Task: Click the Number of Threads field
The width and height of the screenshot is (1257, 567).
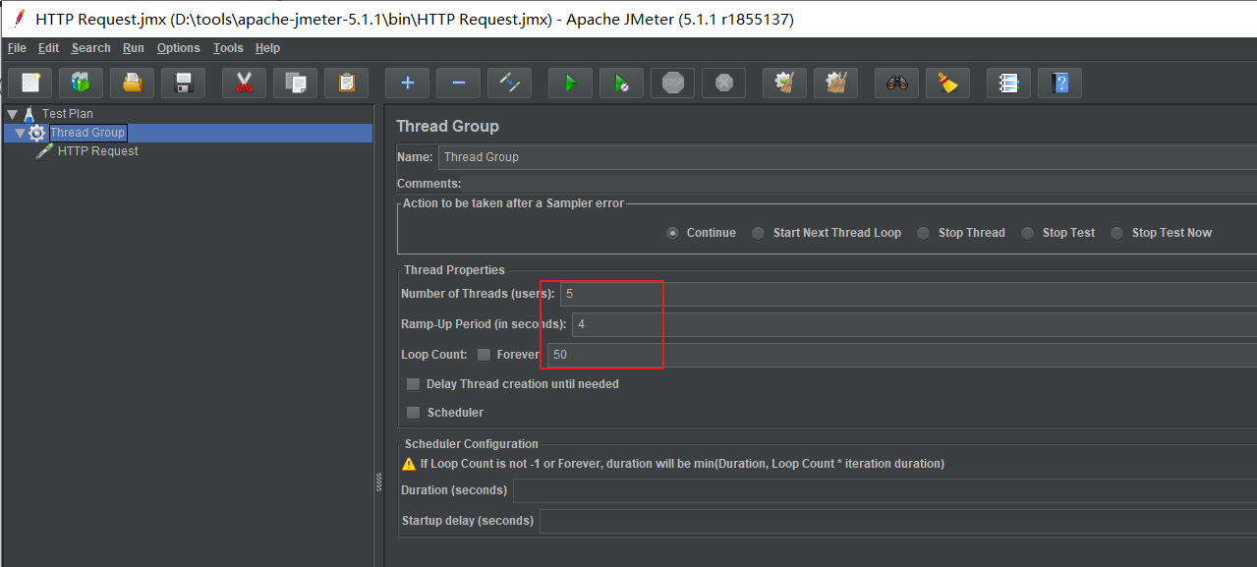Action: click(x=907, y=294)
